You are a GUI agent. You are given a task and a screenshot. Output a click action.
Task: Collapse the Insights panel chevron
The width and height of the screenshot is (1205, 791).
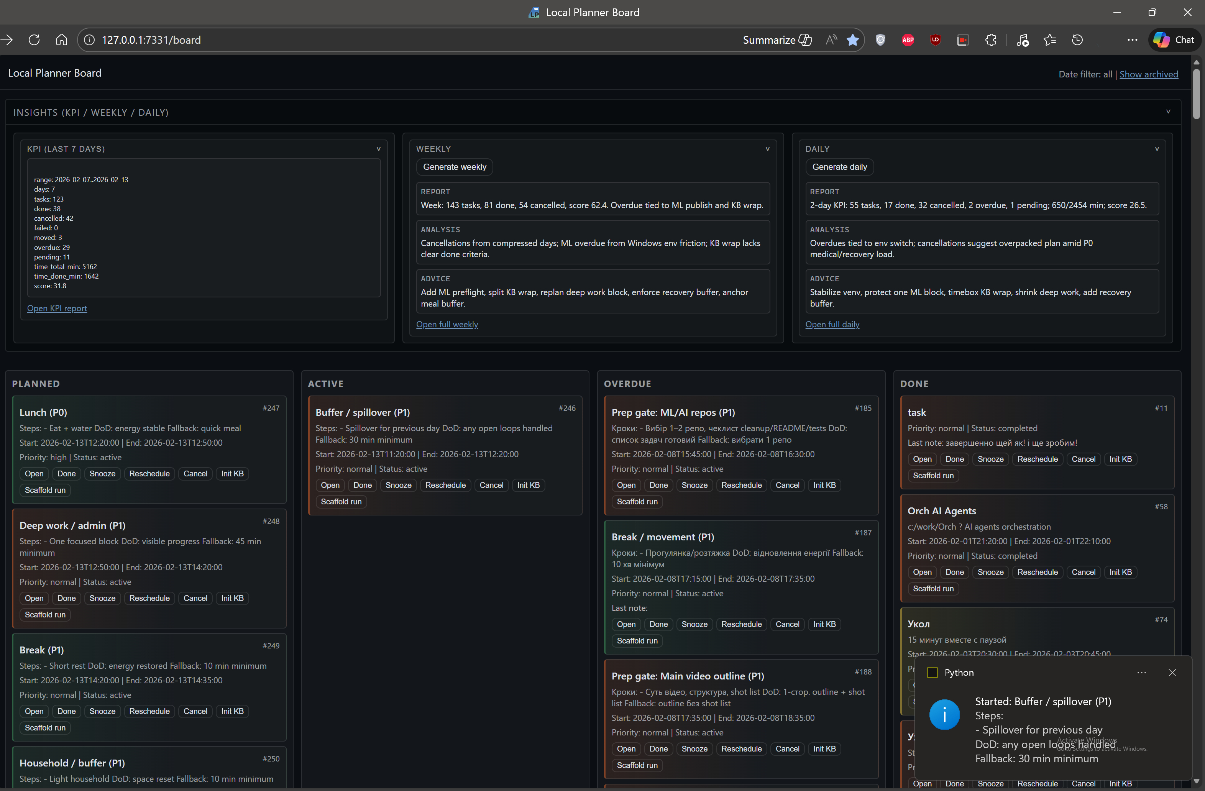click(1168, 112)
